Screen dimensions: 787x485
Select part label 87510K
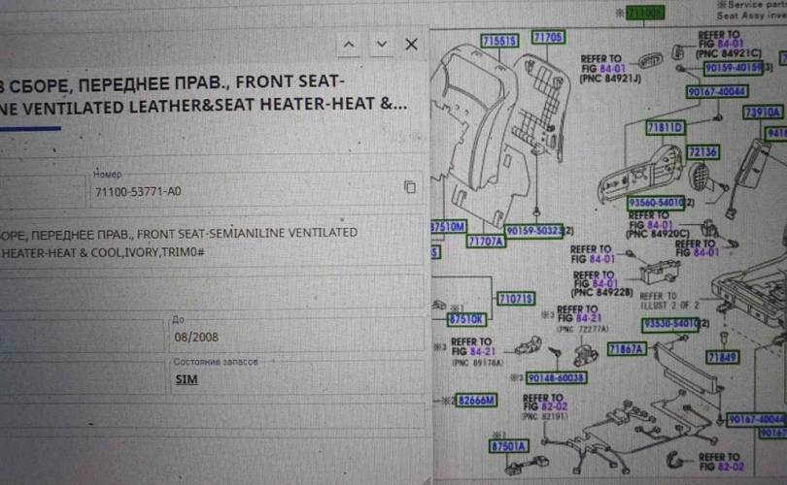pos(466,318)
